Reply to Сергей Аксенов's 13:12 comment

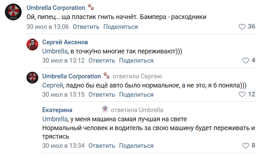pyautogui.click(x=102, y=60)
